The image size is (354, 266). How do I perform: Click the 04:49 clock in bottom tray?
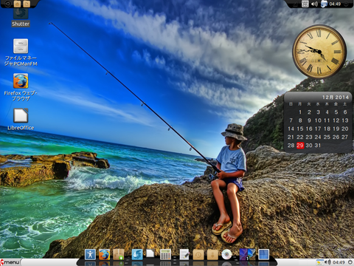tap(339, 262)
